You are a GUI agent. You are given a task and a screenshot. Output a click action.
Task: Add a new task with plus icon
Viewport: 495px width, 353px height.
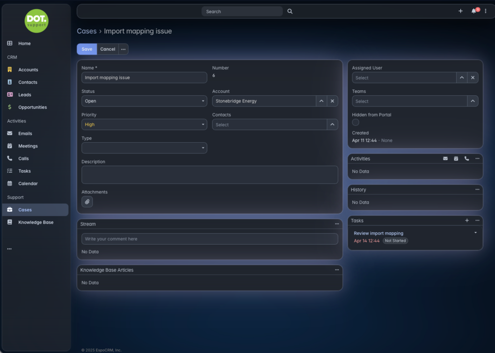[x=467, y=221]
